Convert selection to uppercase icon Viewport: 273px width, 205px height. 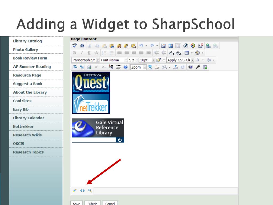tap(179, 53)
